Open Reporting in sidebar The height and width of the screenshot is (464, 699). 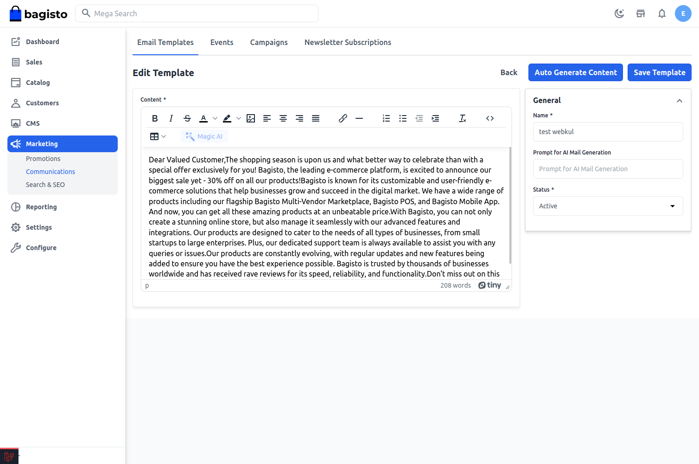(63, 207)
